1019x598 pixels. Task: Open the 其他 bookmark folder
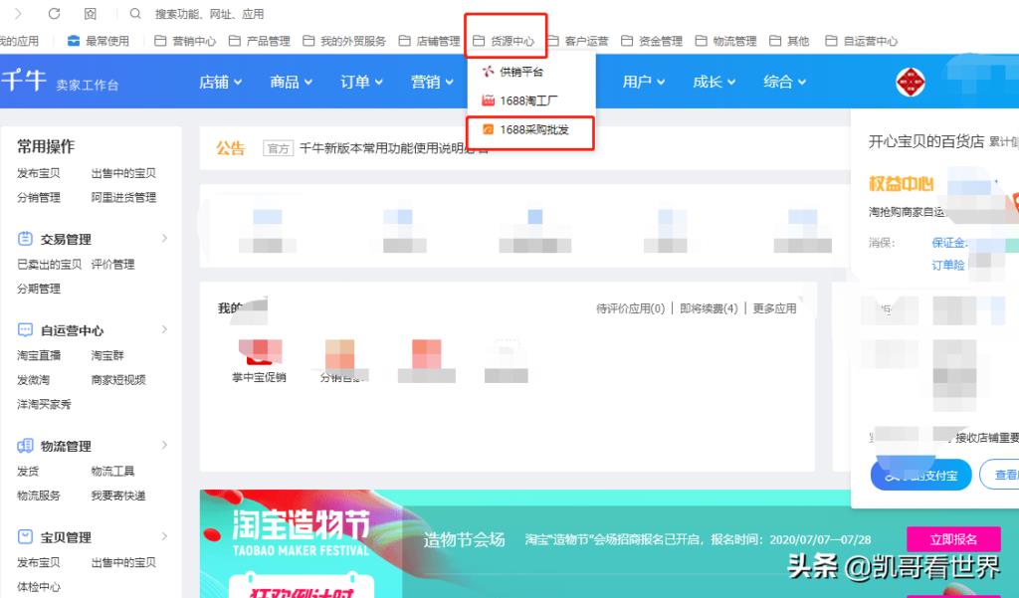click(789, 41)
